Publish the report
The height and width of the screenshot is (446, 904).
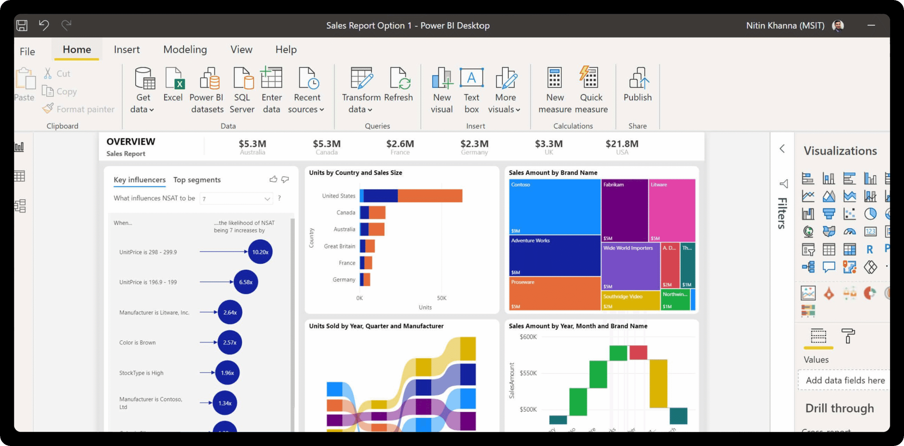point(638,84)
